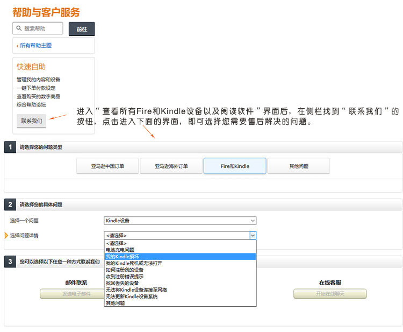Click 发送电子邮件 button

tap(72, 294)
